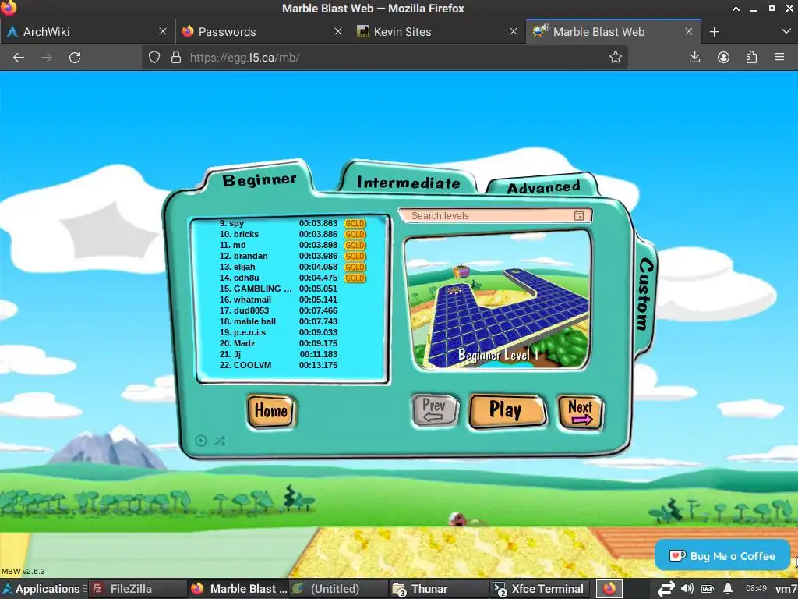The width and height of the screenshot is (798, 599).
Task: Close the Kevin Sites tab
Action: (x=514, y=31)
